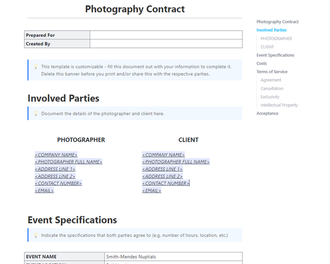Navigate to Acceptance in the outline sidebar
Image resolution: width=330 pixels, height=264 pixels.
coord(267,114)
